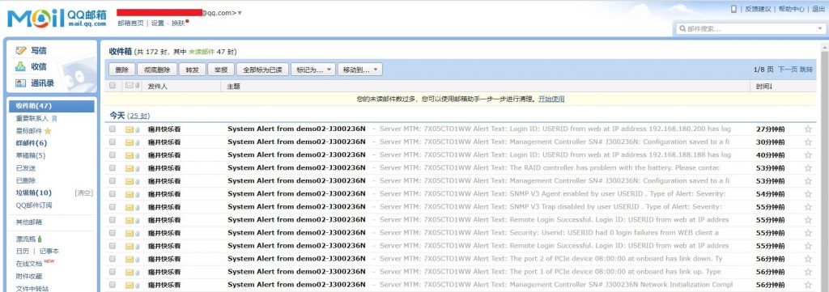This screenshot has height=292, width=829.
Task: Check the box for the 27分钟前 email
Action: (x=112, y=129)
